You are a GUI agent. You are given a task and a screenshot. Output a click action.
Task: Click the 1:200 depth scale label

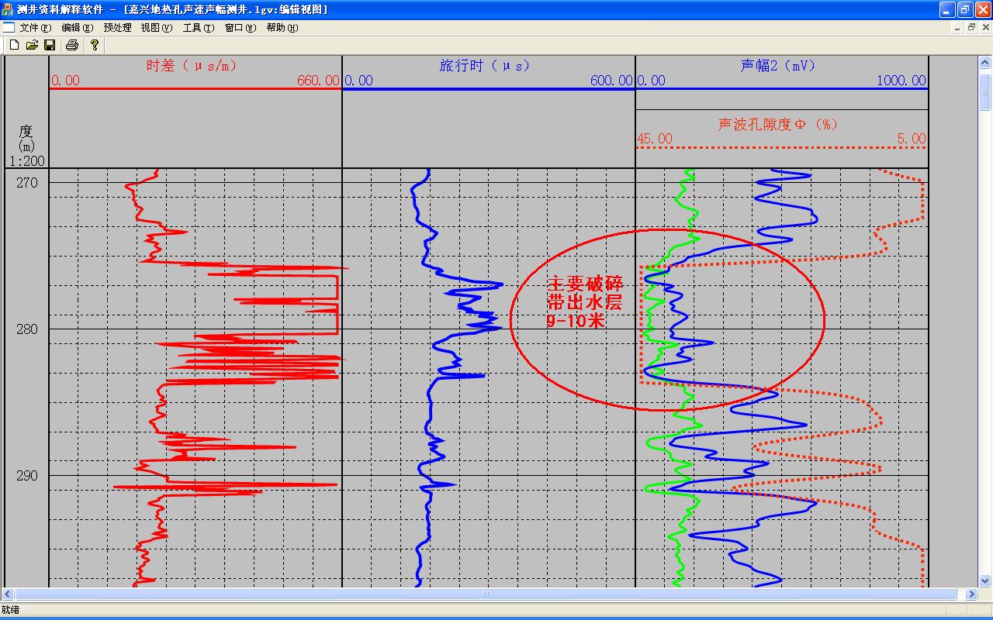point(27,161)
